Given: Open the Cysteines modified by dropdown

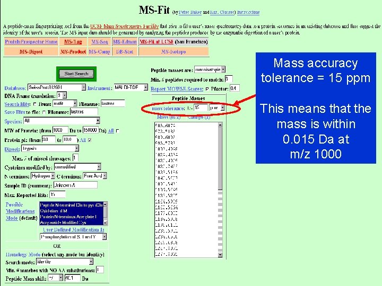Looking at the screenshot, I should click(x=77, y=167).
